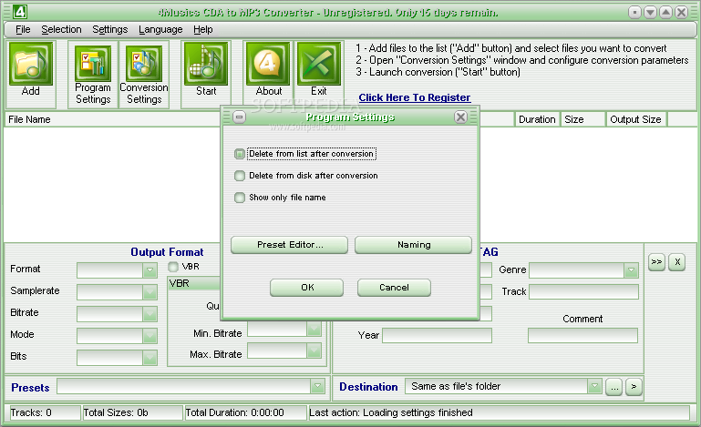The height and width of the screenshot is (427, 701).
Task: Click the Click Here To Register link
Action: pos(415,97)
